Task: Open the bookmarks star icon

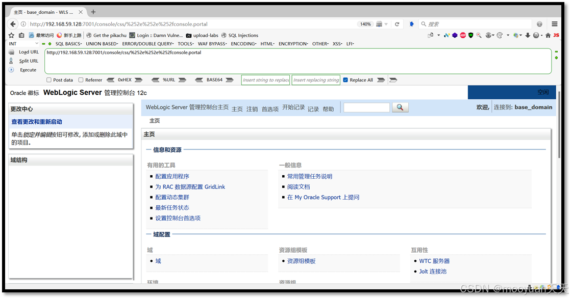Action: coord(11,35)
